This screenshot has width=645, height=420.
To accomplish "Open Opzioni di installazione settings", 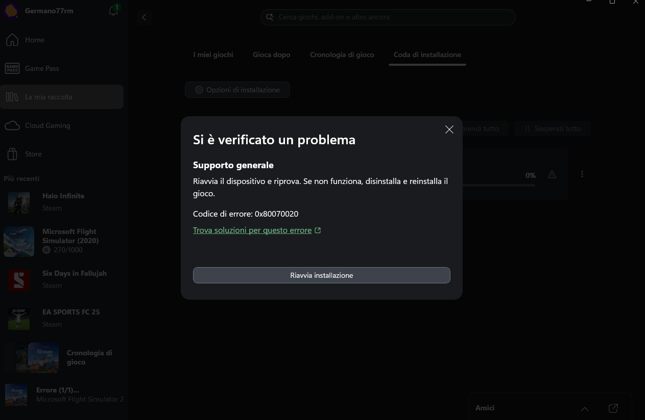I will [x=237, y=90].
